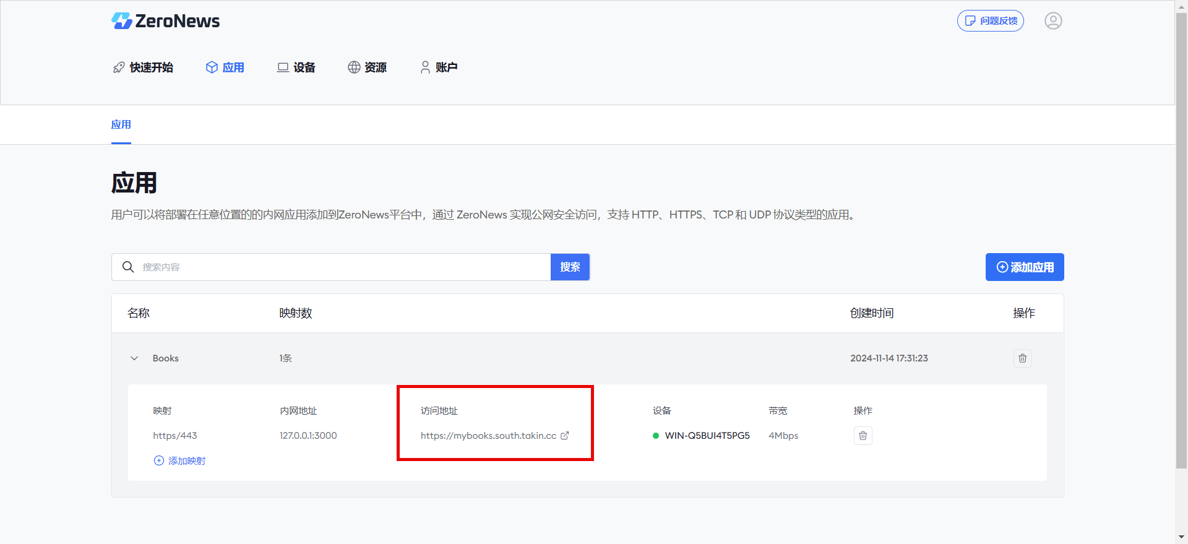The image size is (1188, 544).
Task: Select the 应用 navigation menu item
Action: tap(225, 67)
